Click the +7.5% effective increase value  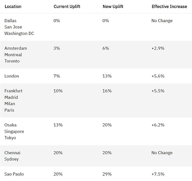tap(158, 174)
